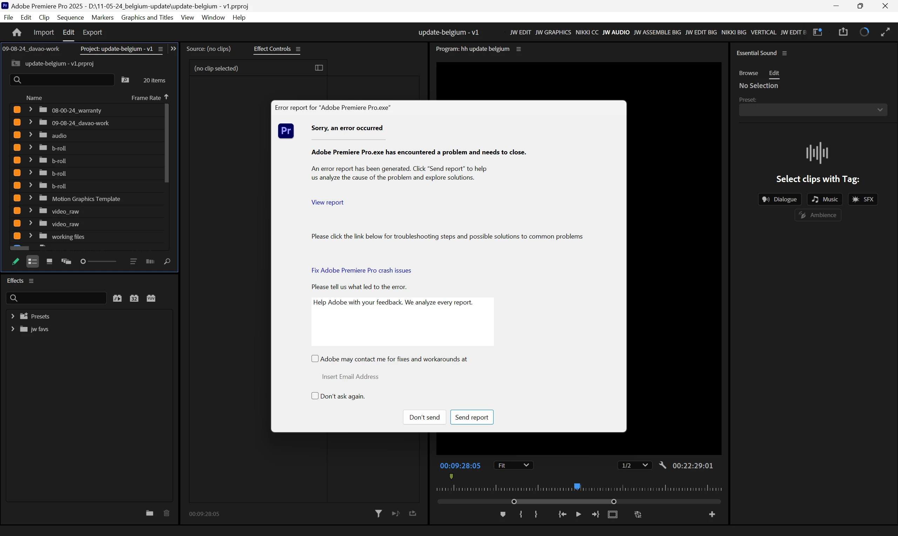Image resolution: width=898 pixels, height=536 pixels.
Task: Click the Add Marker button in Program monitor
Action: pyautogui.click(x=503, y=514)
